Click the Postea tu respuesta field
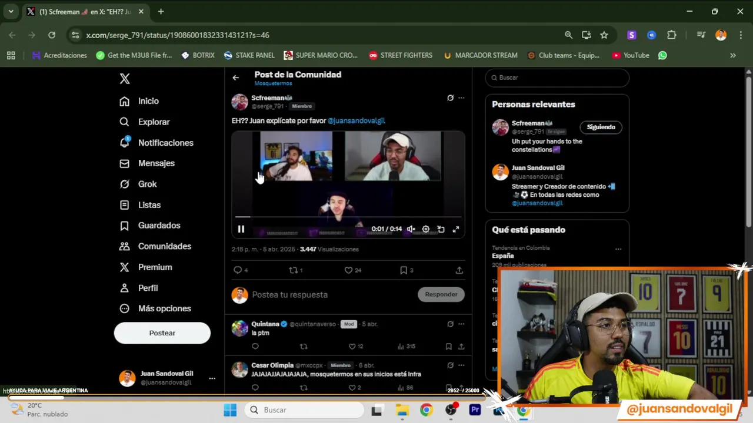The height and width of the screenshot is (423, 753). [x=332, y=295]
